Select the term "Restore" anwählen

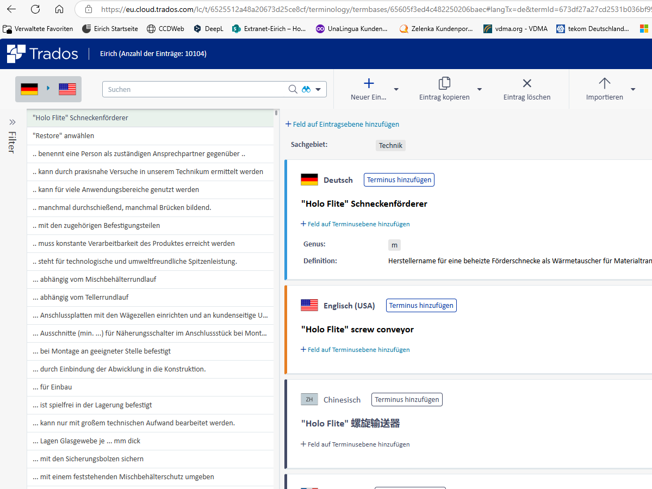click(x=64, y=136)
